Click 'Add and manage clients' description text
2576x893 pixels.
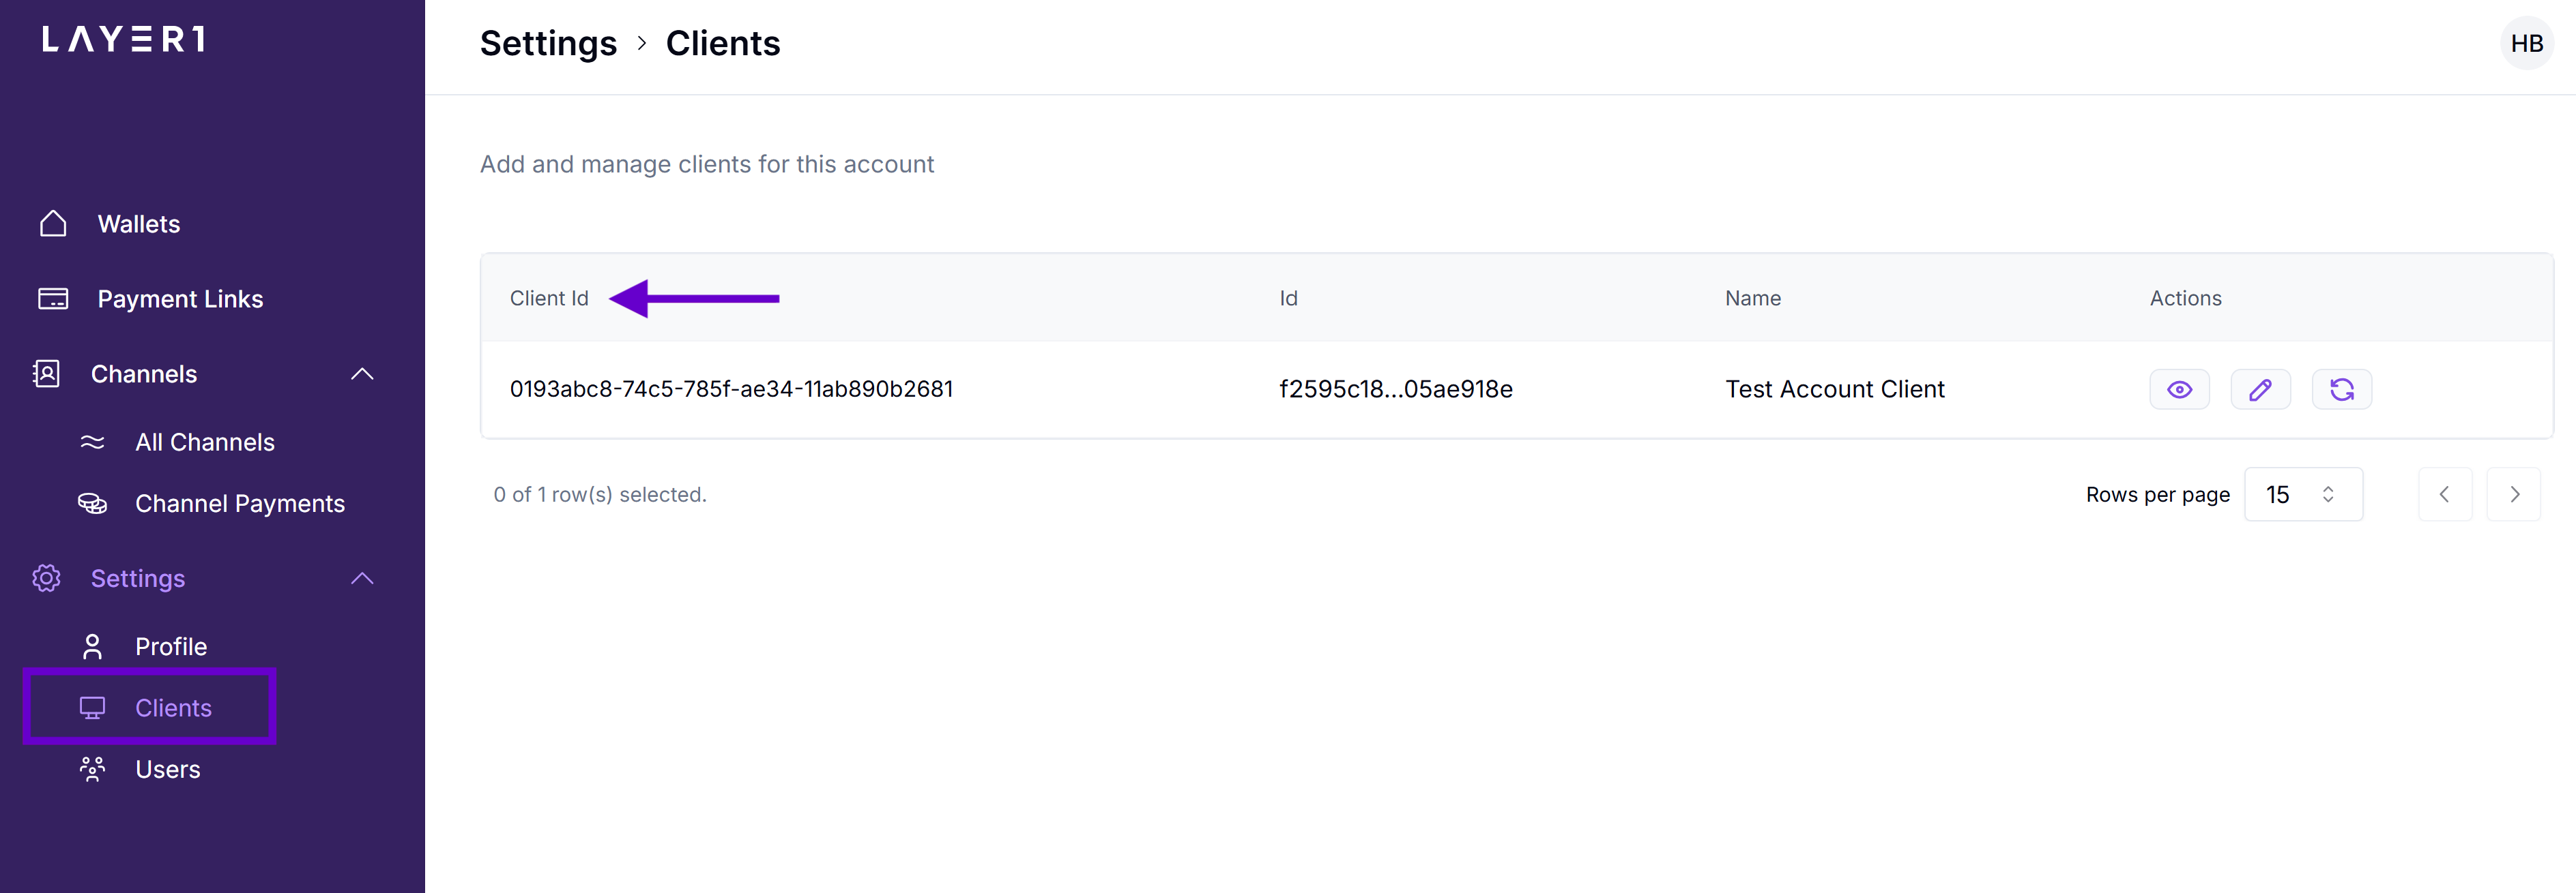[x=706, y=164]
